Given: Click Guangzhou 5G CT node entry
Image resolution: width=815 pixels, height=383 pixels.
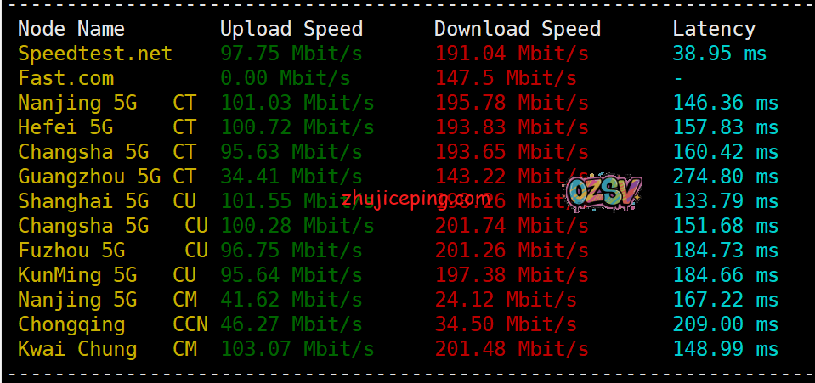Looking at the screenshot, I should point(108,177).
